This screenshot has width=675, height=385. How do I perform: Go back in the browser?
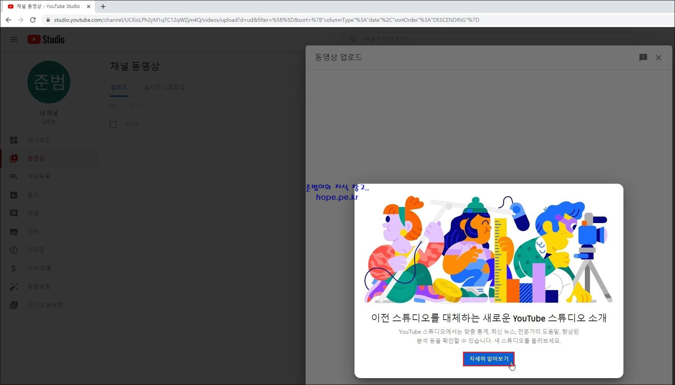8,20
